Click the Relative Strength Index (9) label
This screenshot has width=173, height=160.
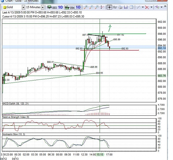tap(16, 117)
